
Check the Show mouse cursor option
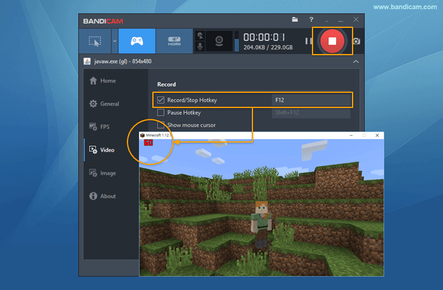(x=161, y=125)
